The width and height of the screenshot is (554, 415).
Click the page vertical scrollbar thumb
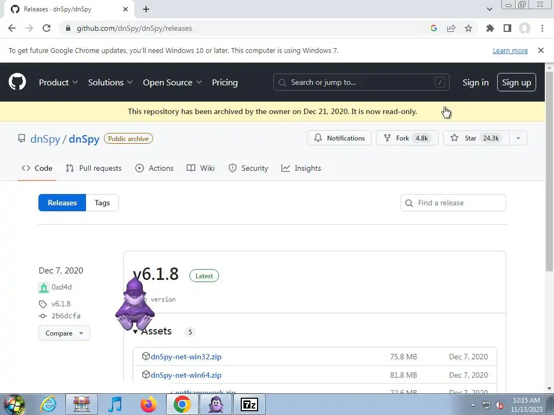click(x=549, y=171)
